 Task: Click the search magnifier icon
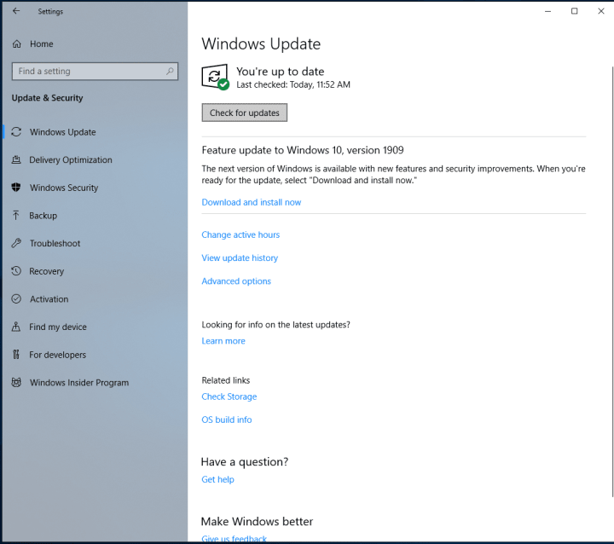coord(170,72)
